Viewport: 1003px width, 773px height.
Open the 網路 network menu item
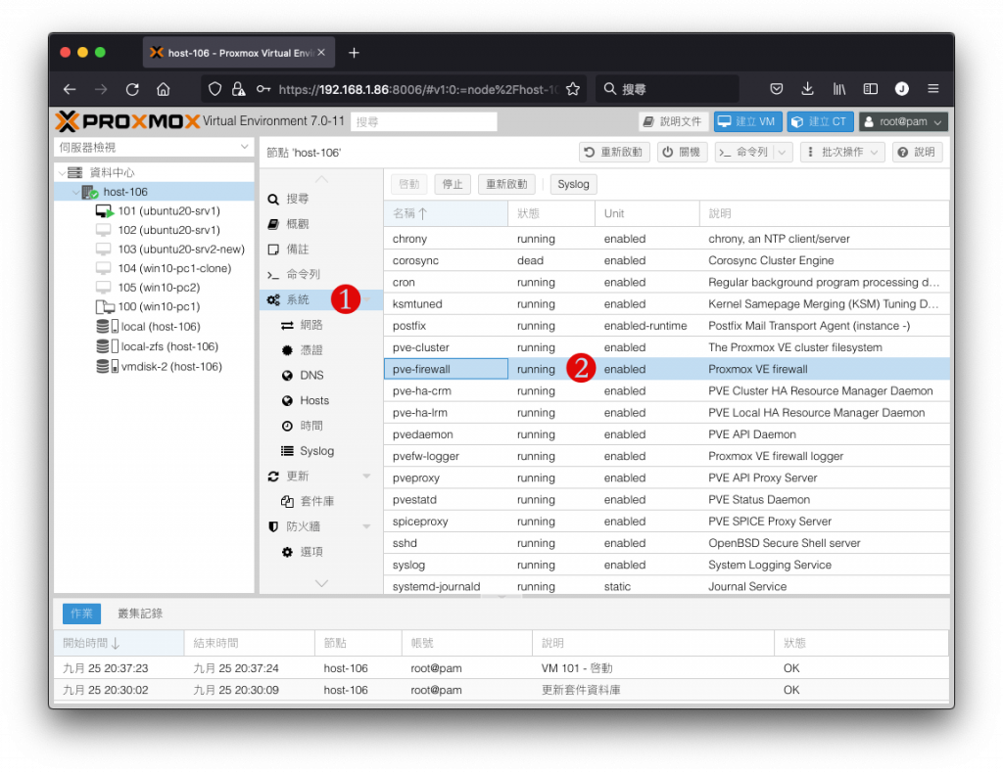[310, 325]
